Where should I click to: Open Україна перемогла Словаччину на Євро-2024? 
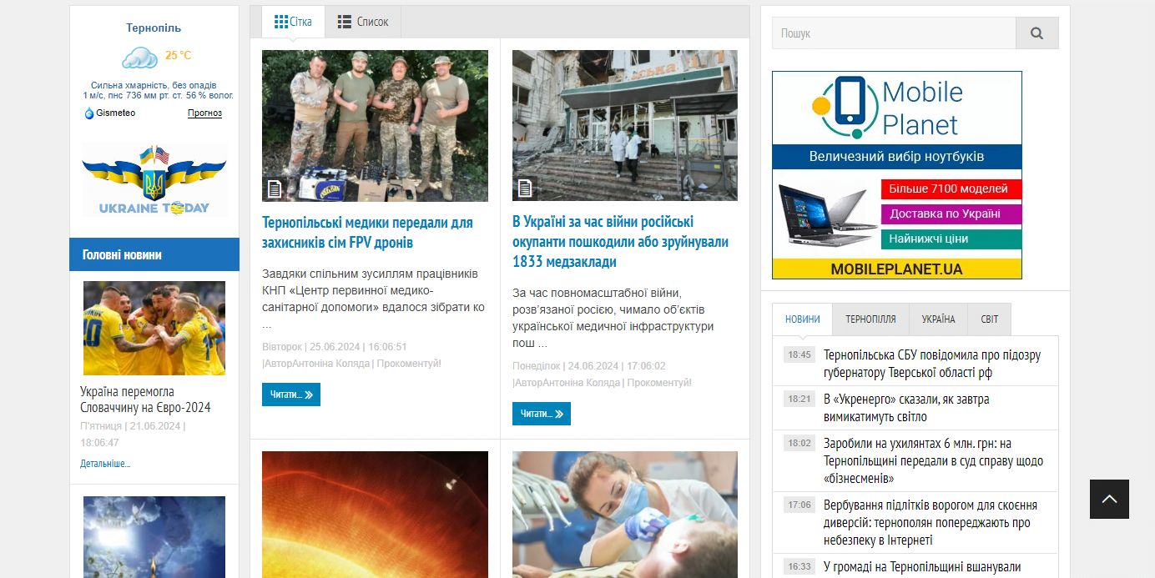(145, 400)
